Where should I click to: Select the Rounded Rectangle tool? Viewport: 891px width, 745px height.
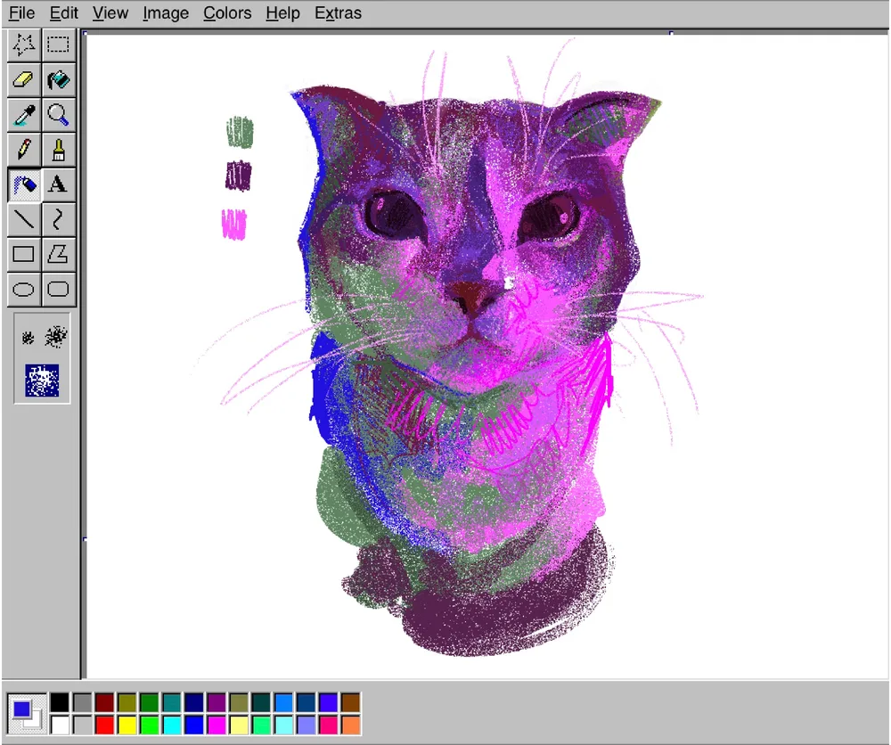tap(58, 290)
